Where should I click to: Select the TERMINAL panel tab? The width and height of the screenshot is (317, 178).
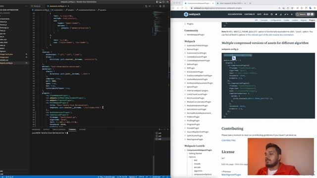coord(72,130)
